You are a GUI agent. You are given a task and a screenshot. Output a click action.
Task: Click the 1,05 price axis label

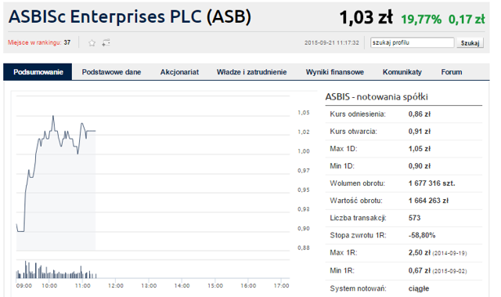pos(304,113)
